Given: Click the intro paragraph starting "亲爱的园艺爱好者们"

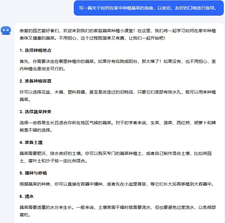Looking at the screenshot, I should tap(118, 34).
